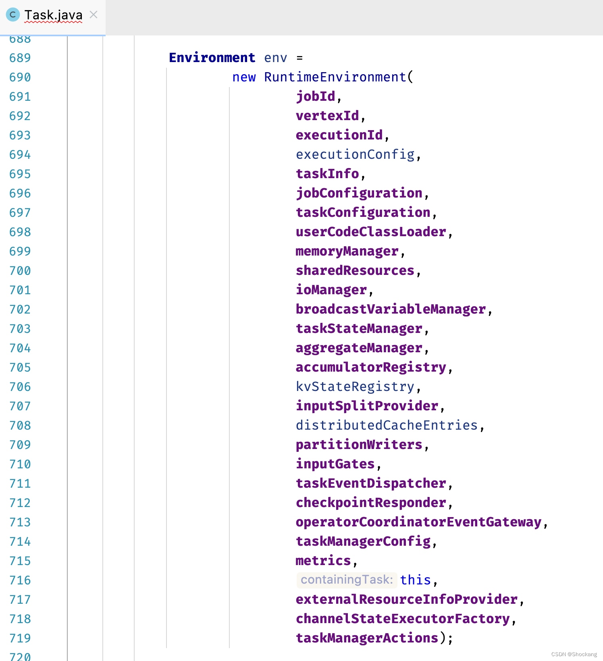Click RuntimeEnvironment constructor call
The height and width of the screenshot is (661, 603).
[x=335, y=77]
